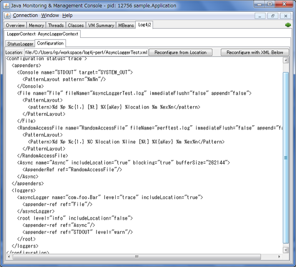296x267 pixels.
Task: Click the '</RandomAccessFile>' closing tag
Action: point(42,156)
